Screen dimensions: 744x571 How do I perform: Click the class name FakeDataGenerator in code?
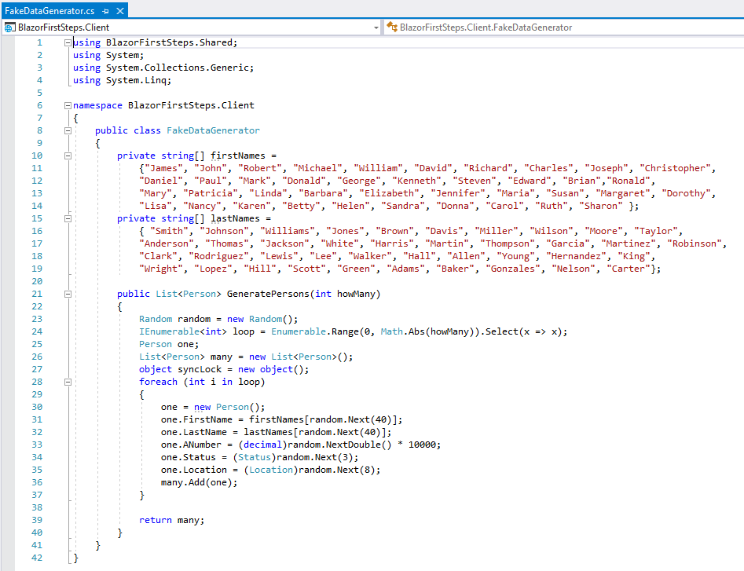click(213, 130)
